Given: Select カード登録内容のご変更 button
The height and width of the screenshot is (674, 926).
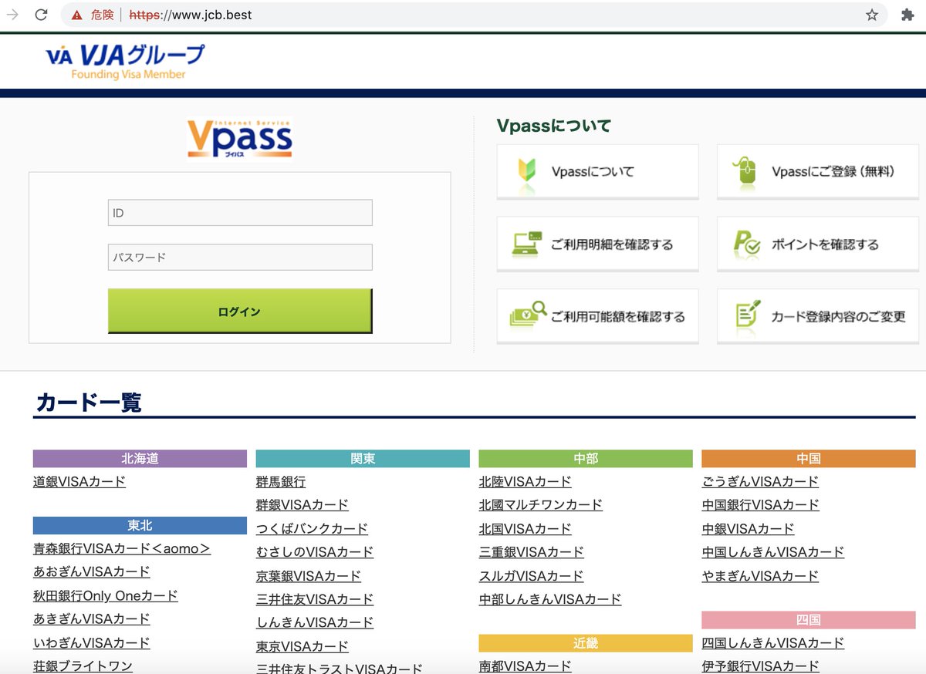Looking at the screenshot, I should point(818,316).
